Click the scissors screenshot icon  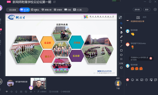point(137,80)
